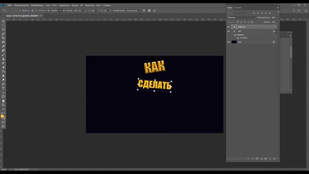Select the Horizontal Type tool
Viewport: 309px width, 174px height.
[x=3, y=88]
